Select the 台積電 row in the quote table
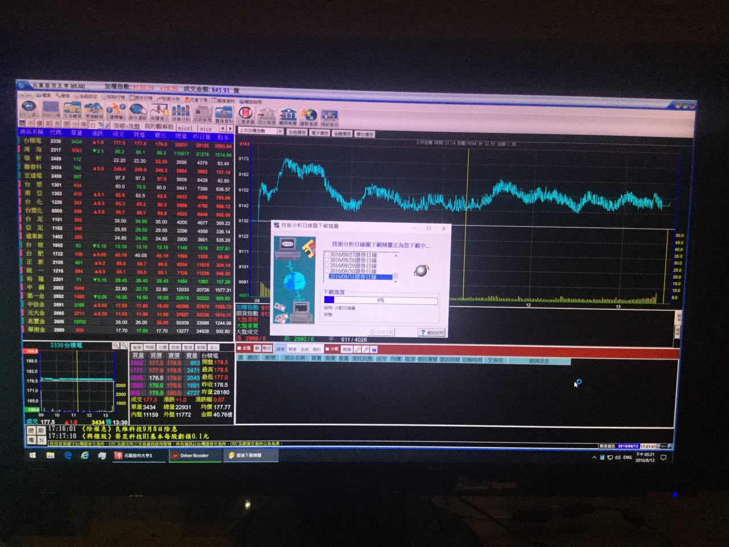 [126, 142]
